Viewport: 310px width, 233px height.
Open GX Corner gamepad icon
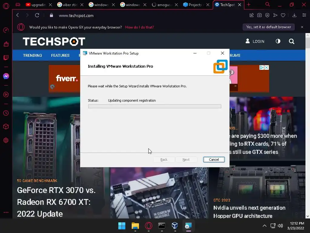[18, 5]
